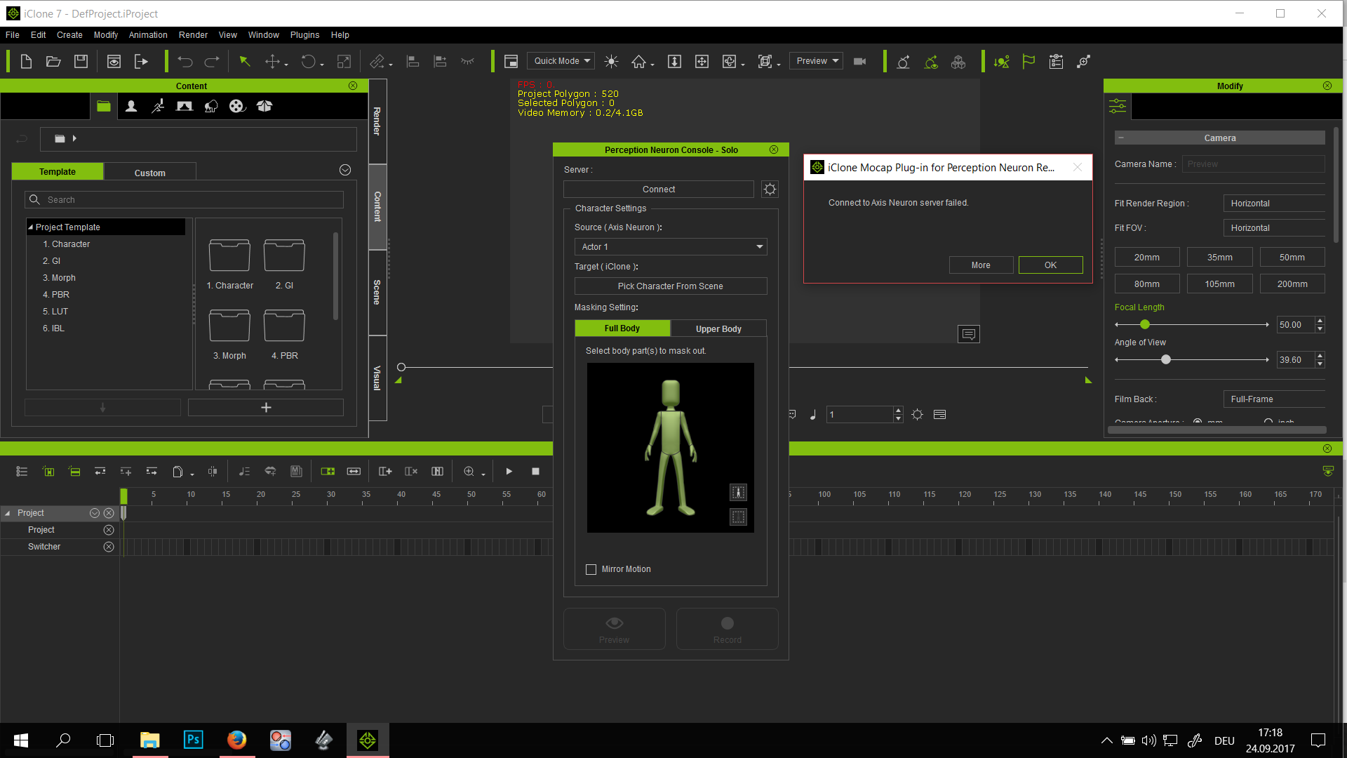The image size is (1347, 758).
Task: Click the Plugins menu item
Action: pos(304,35)
